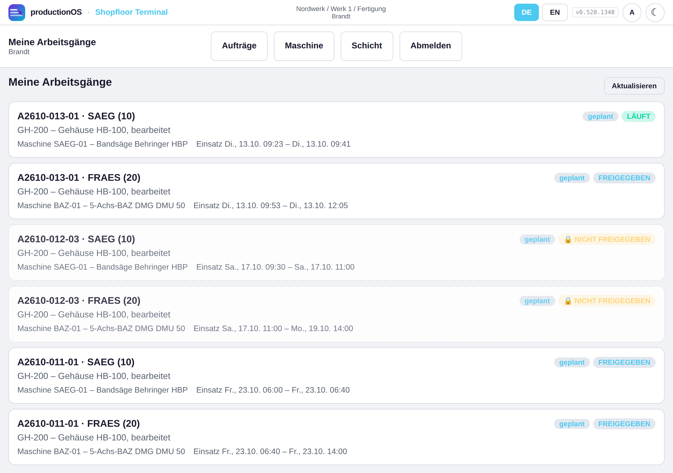This screenshot has width=673, height=473.
Task: Open the user avatar A button
Action: (x=632, y=12)
